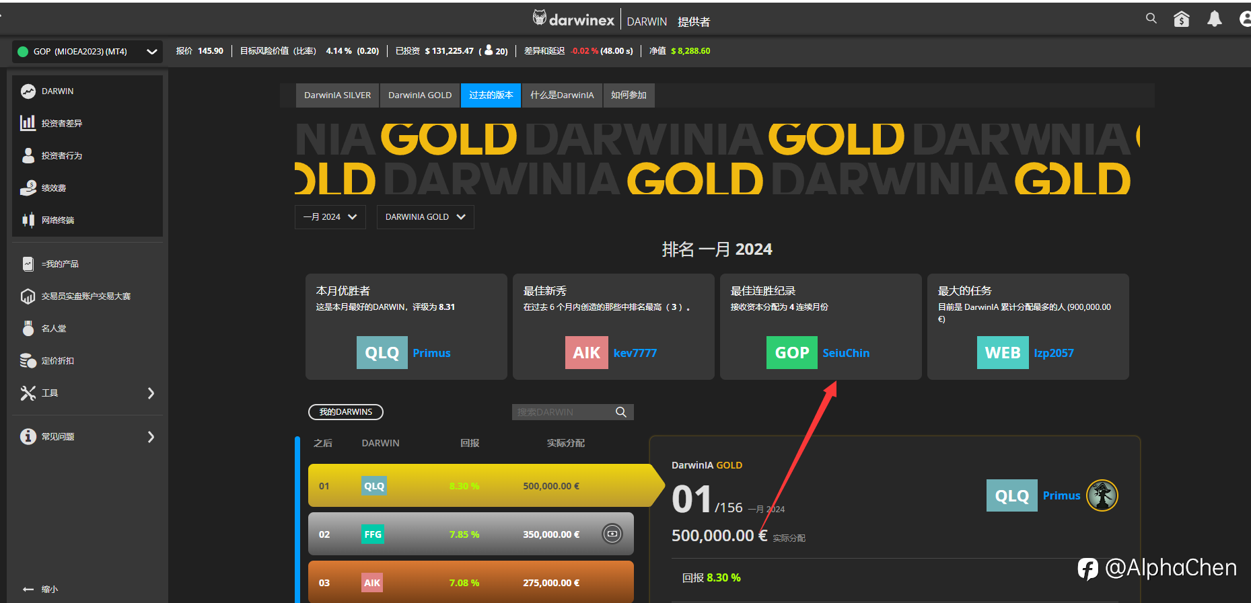Open 投资者差异 bar chart icon

pyautogui.click(x=28, y=123)
